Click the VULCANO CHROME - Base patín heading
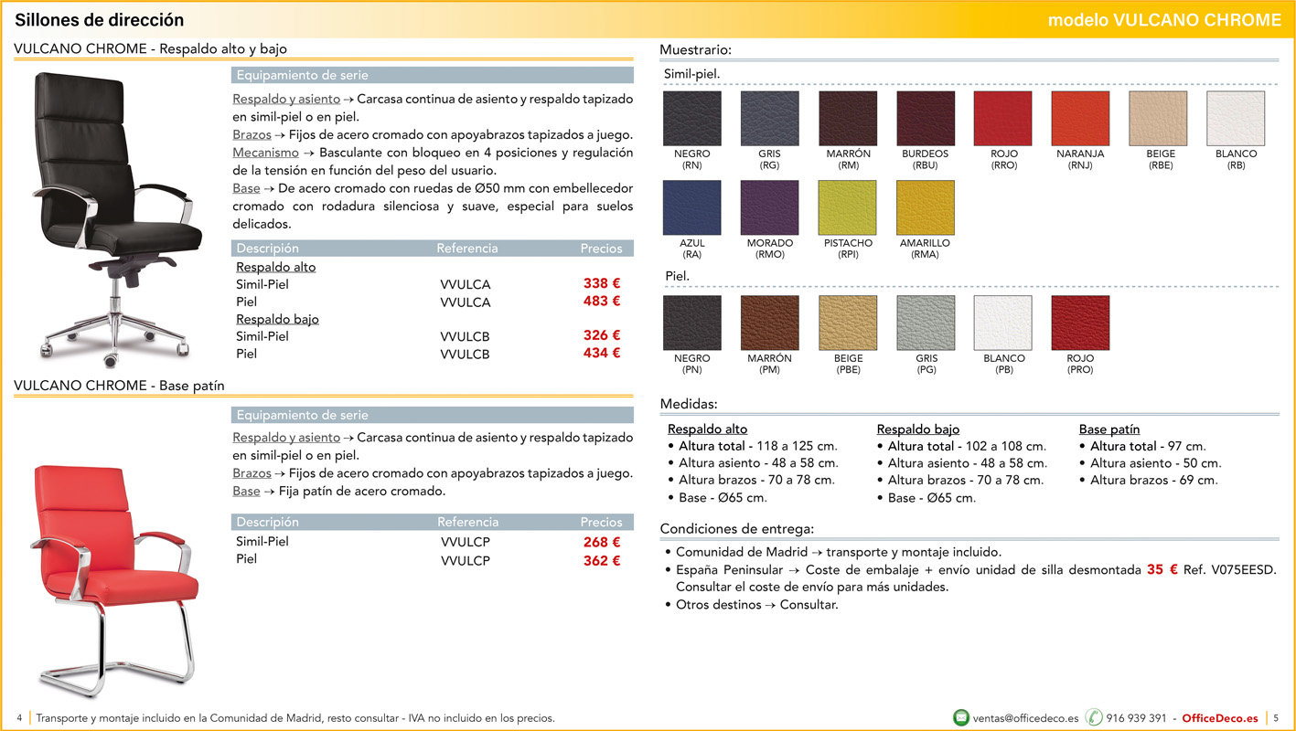 click(119, 386)
